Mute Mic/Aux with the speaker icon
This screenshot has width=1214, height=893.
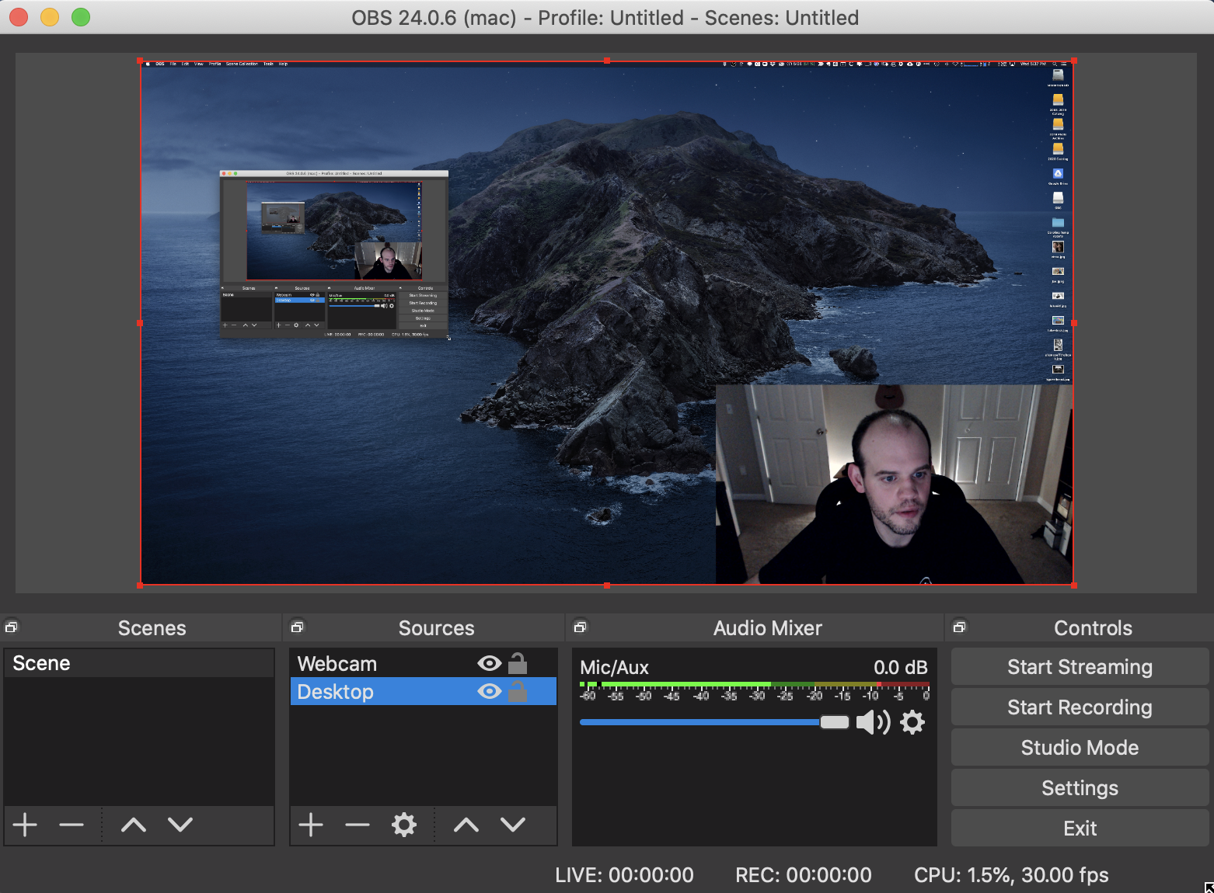(x=872, y=722)
